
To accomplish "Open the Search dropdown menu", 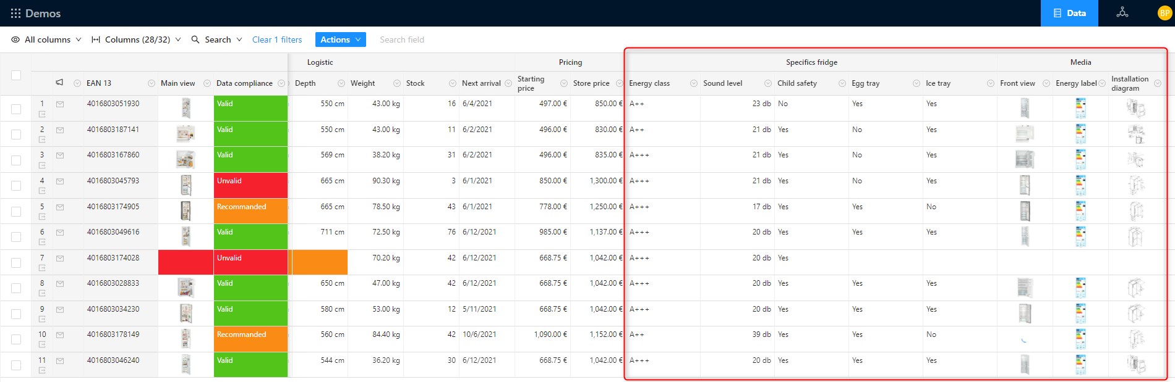I will [216, 39].
